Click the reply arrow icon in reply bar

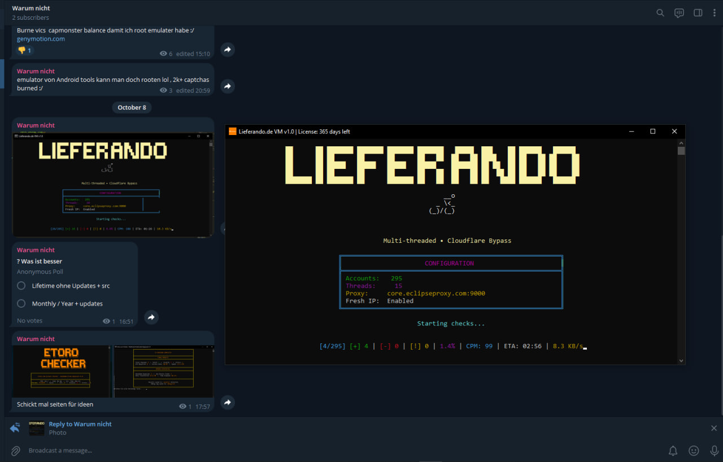15,428
